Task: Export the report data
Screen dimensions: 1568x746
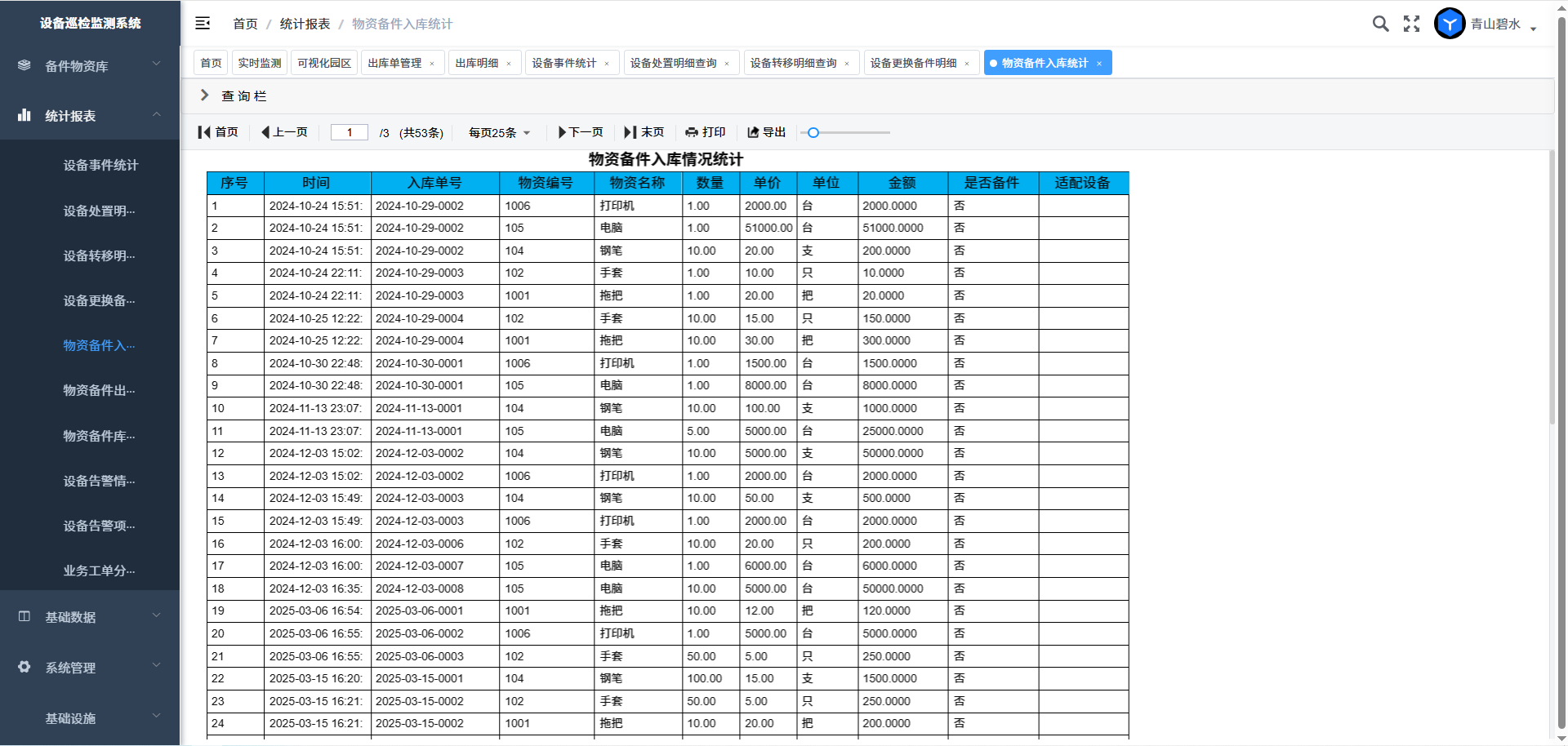Action: (x=766, y=132)
